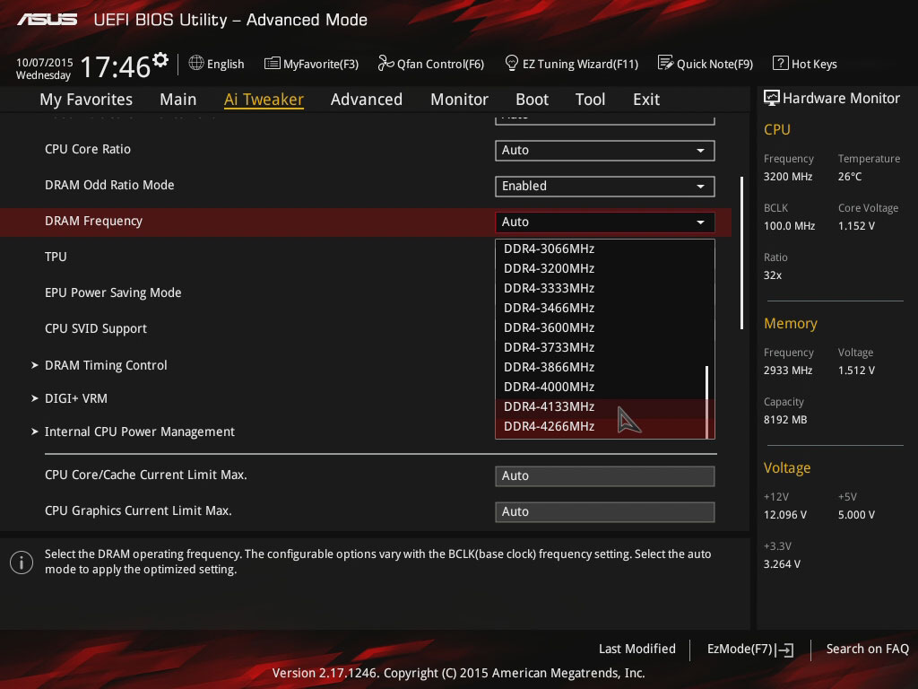
Task: Select the EPU Power Saving Mode row
Action: (366, 293)
